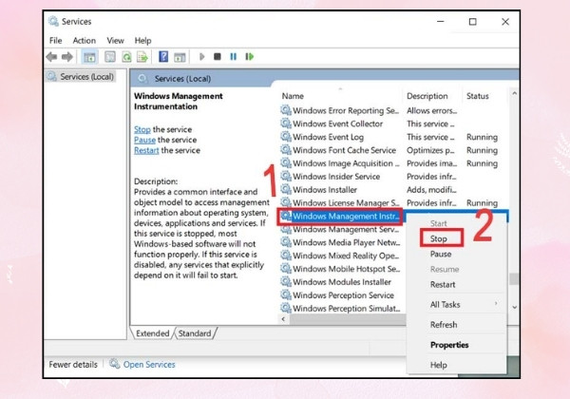Choose Stop in the context menu

(x=439, y=238)
